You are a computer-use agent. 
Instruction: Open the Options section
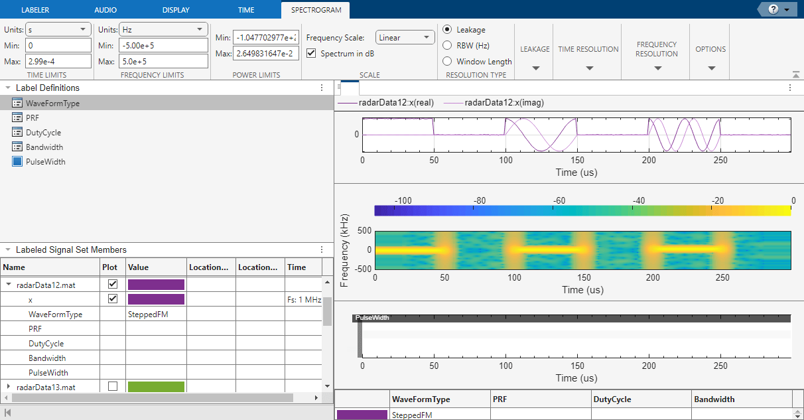[x=710, y=57]
